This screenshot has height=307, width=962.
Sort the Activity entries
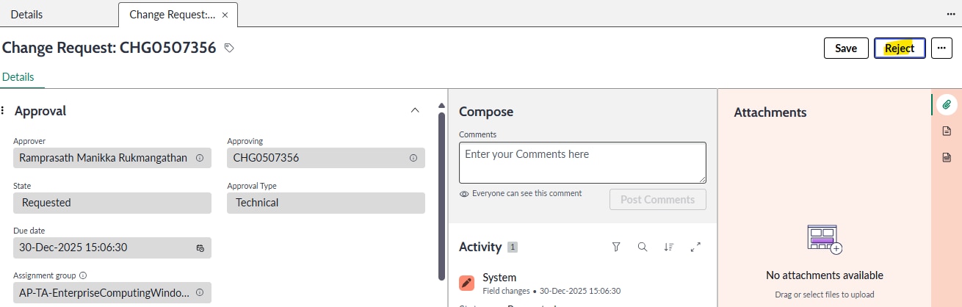click(668, 248)
